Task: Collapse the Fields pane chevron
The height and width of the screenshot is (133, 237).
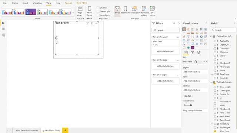Action: pos(234,23)
